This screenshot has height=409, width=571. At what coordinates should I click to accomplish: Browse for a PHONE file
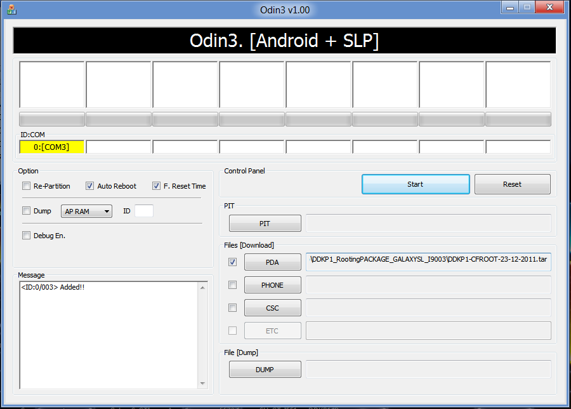pyautogui.click(x=272, y=285)
